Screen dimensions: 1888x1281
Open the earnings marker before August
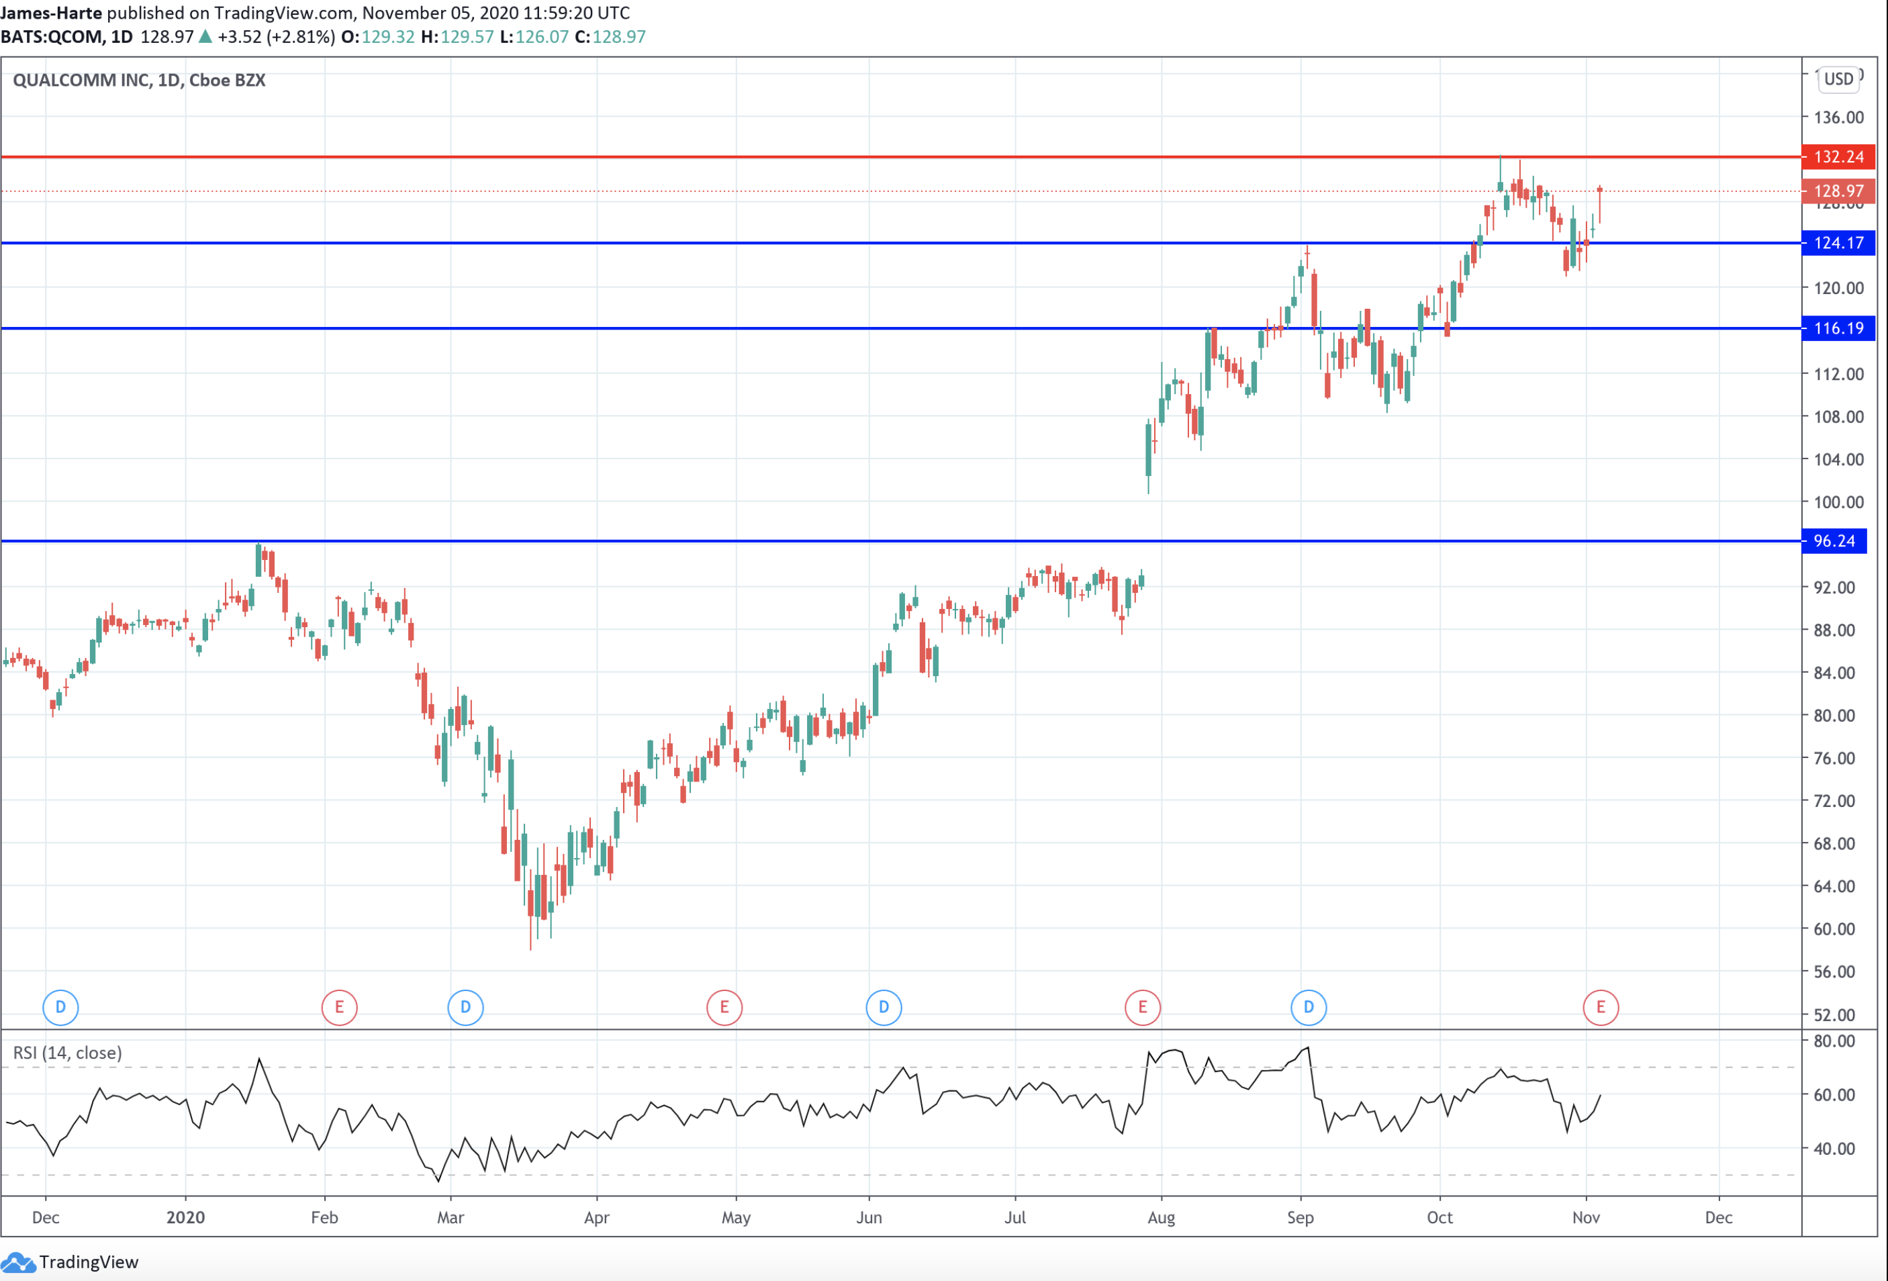(x=1142, y=1007)
